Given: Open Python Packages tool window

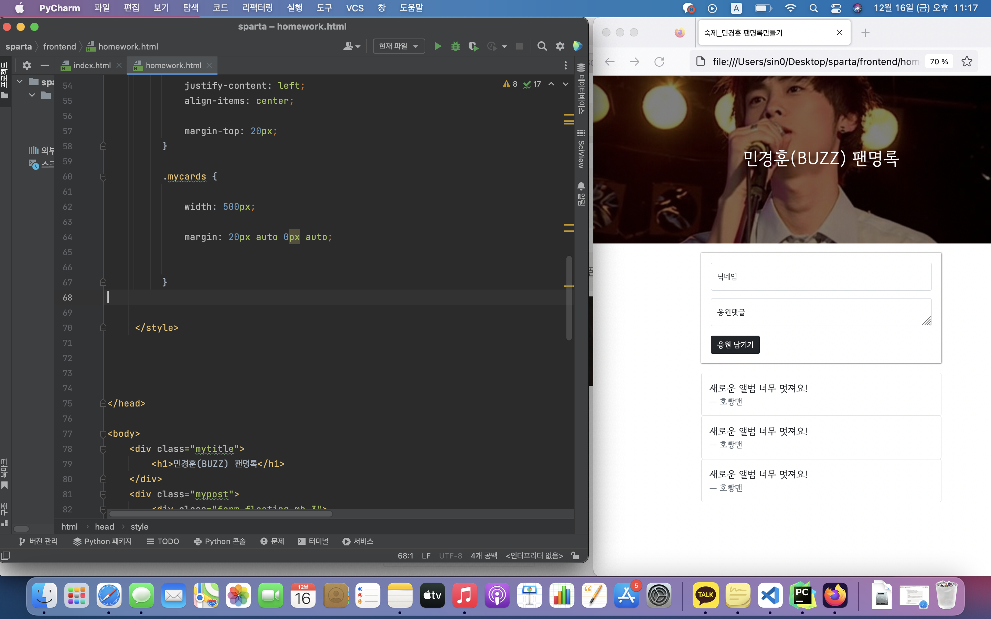Looking at the screenshot, I should [x=103, y=541].
